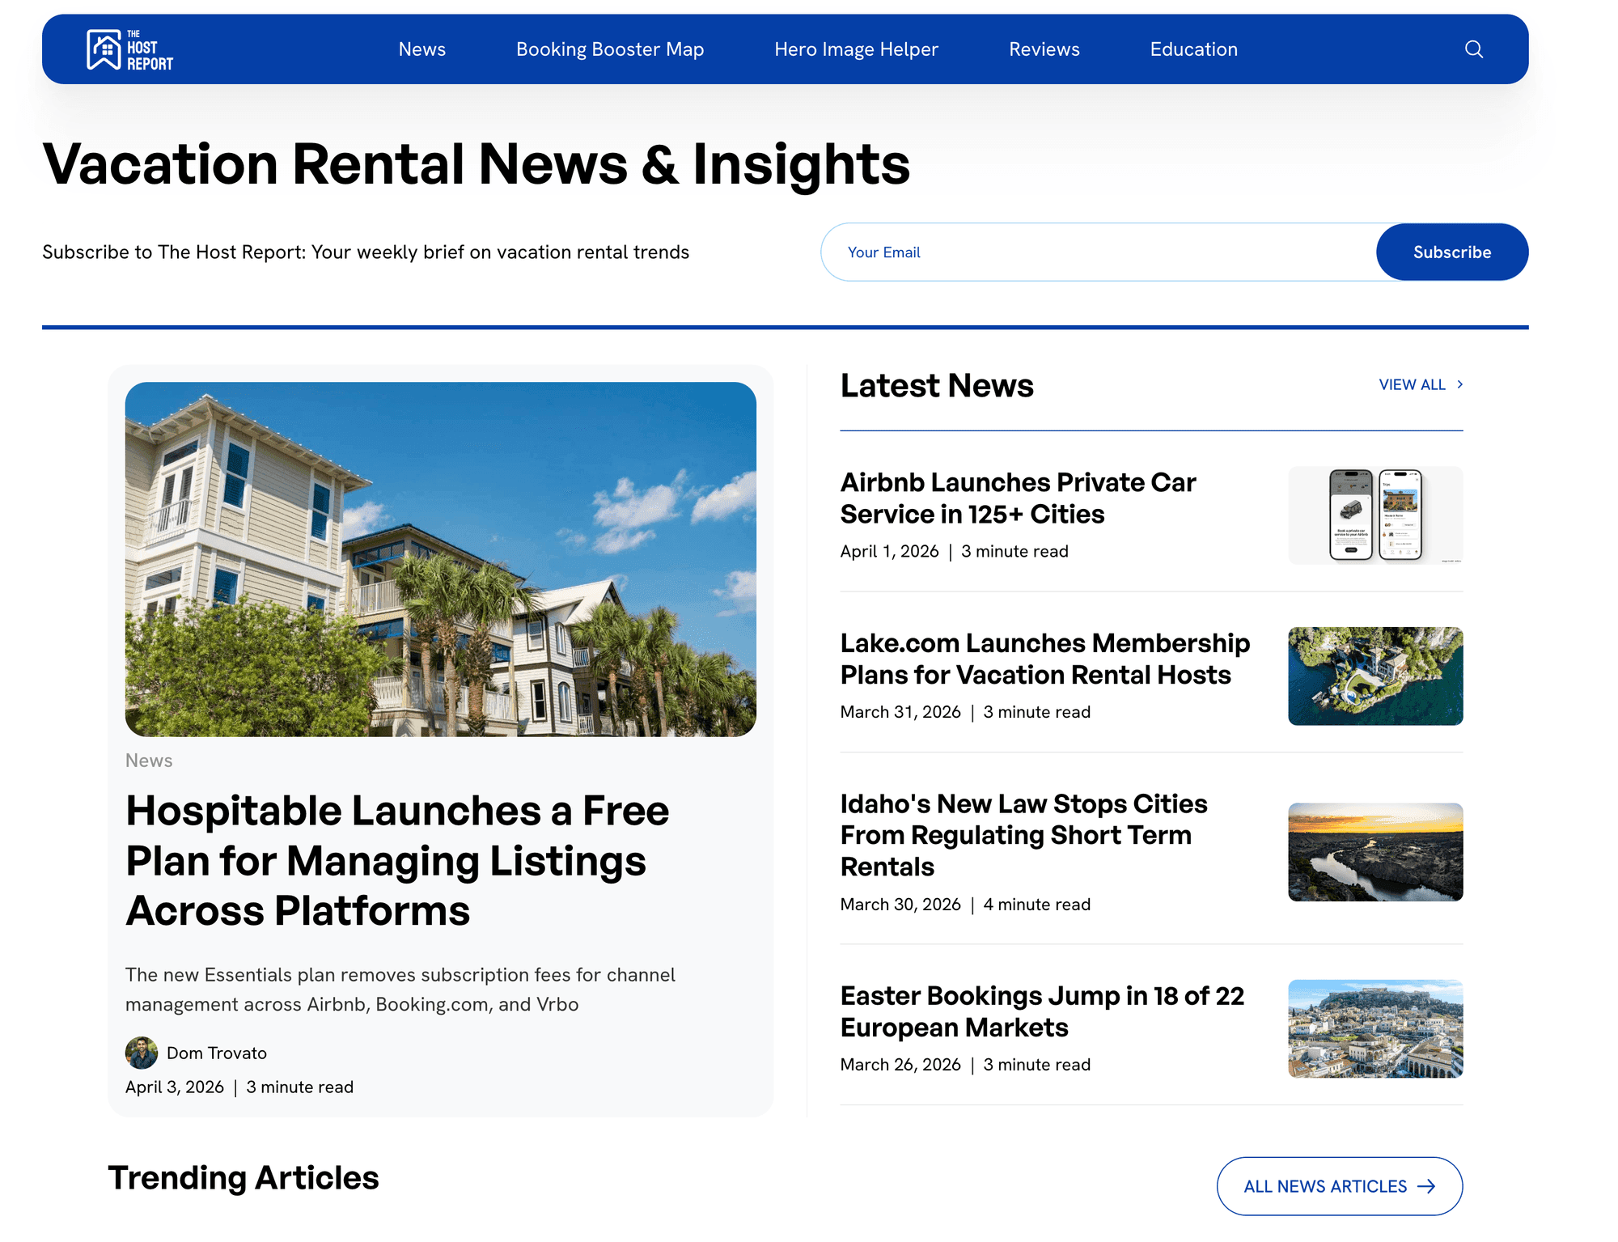Click the Your Email input field
This screenshot has height=1242, width=1618.
(x=1052, y=252)
